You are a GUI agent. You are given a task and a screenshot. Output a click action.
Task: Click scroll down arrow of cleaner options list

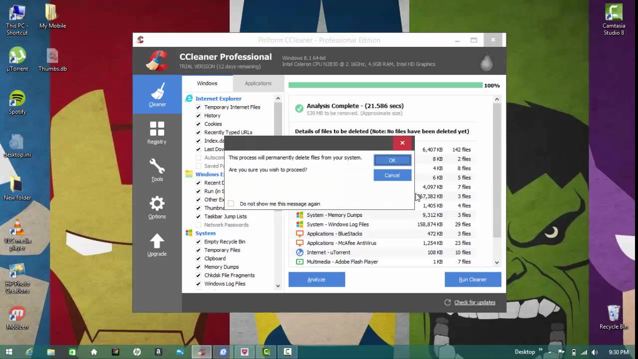point(278,286)
